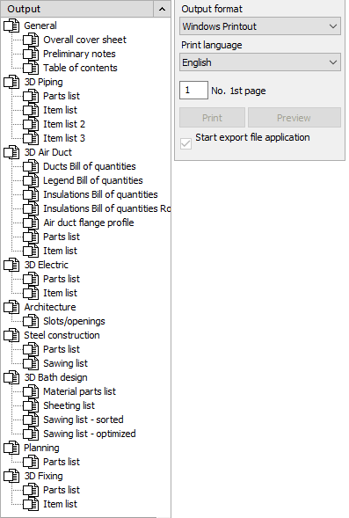Click the Air duct flange profile icon
The image size is (349, 518).
coord(31,223)
